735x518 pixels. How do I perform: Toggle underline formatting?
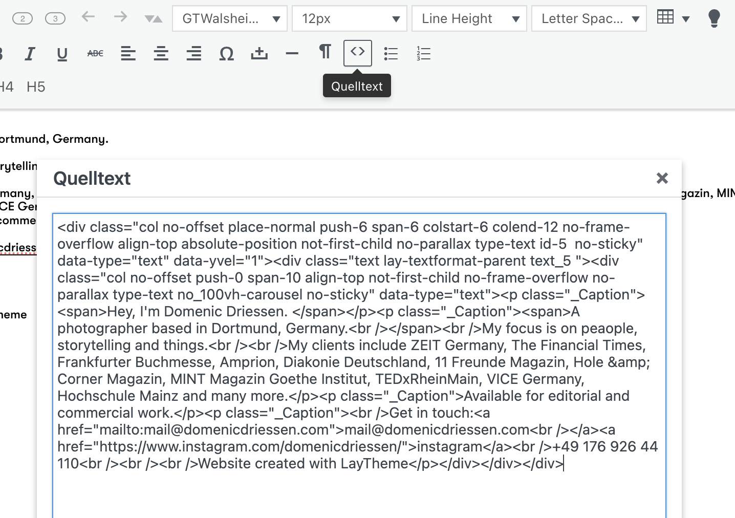pos(62,54)
